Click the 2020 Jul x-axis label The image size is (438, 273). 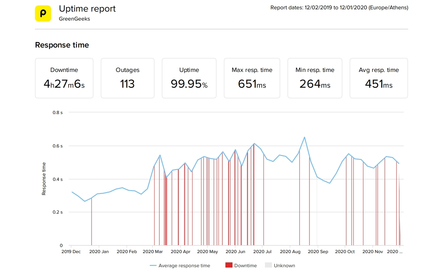[x=262, y=252]
